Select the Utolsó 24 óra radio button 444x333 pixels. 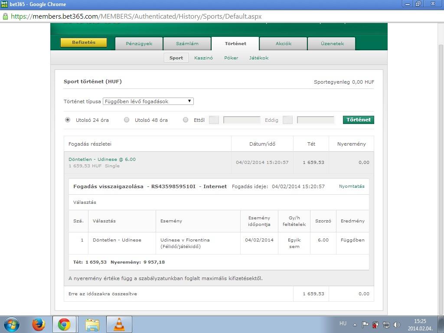click(x=67, y=120)
